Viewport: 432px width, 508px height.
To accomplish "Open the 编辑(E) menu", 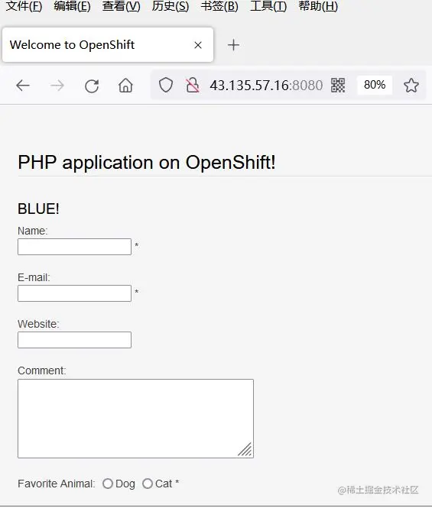I will [73, 6].
